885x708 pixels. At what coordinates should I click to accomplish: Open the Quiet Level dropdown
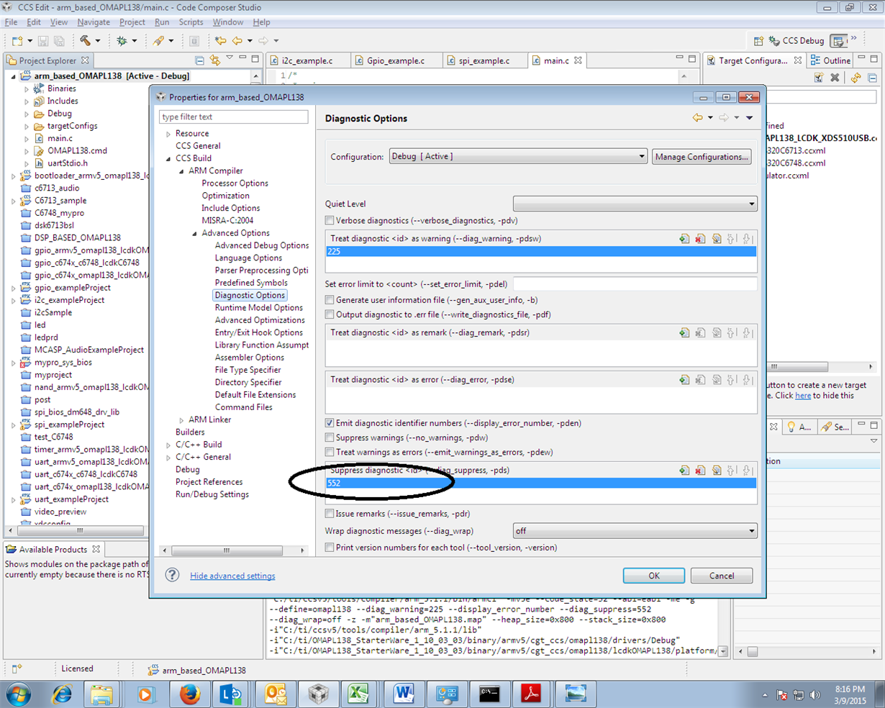[x=635, y=204]
